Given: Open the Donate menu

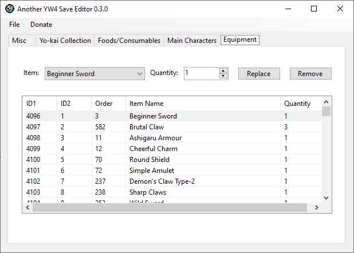Looking at the screenshot, I should (x=41, y=25).
